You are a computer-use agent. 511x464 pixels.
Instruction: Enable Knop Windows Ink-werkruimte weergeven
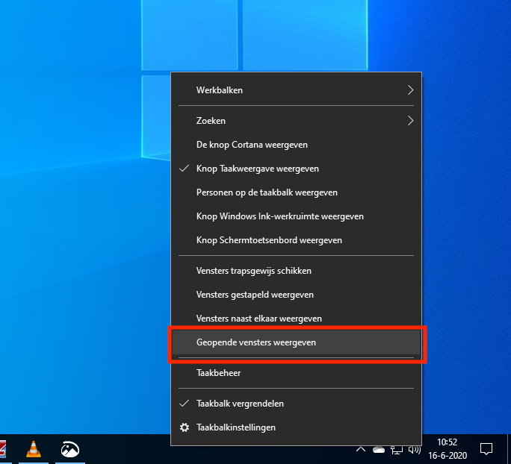point(279,216)
